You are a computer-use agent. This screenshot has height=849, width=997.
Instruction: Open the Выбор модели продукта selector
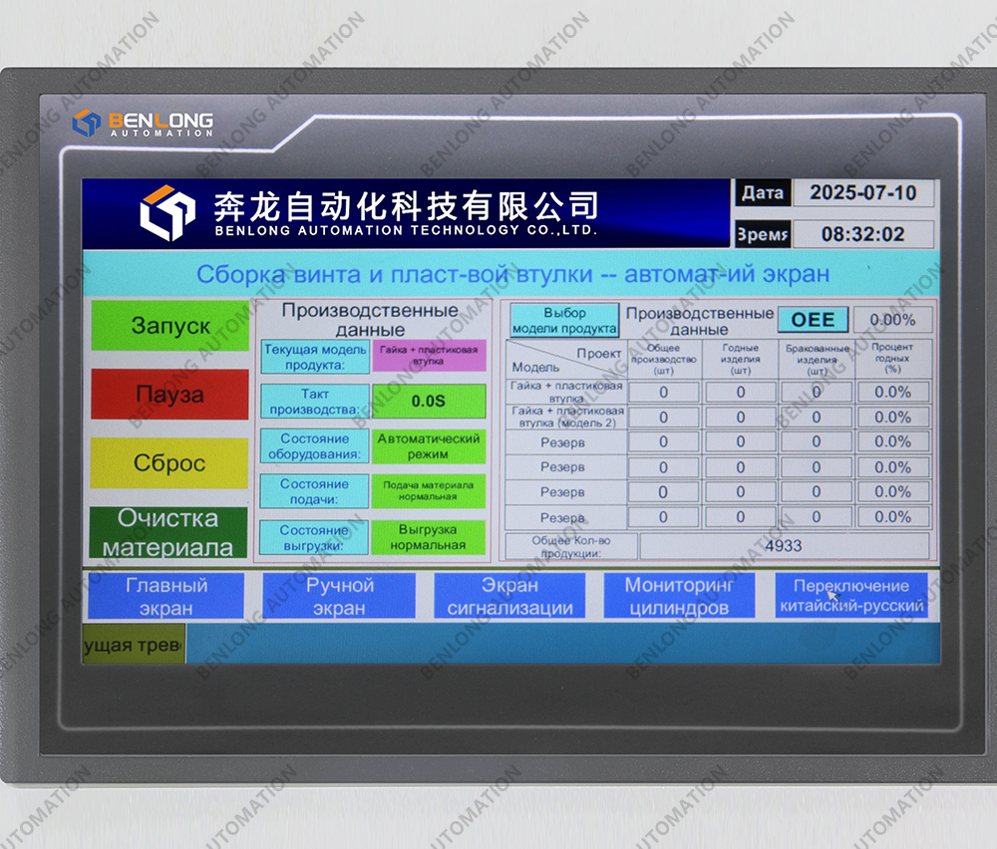[564, 321]
